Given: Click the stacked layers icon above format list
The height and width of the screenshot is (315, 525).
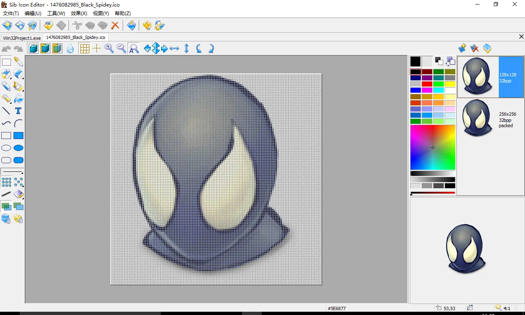Looking at the screenshot, I should coord(487,48).
